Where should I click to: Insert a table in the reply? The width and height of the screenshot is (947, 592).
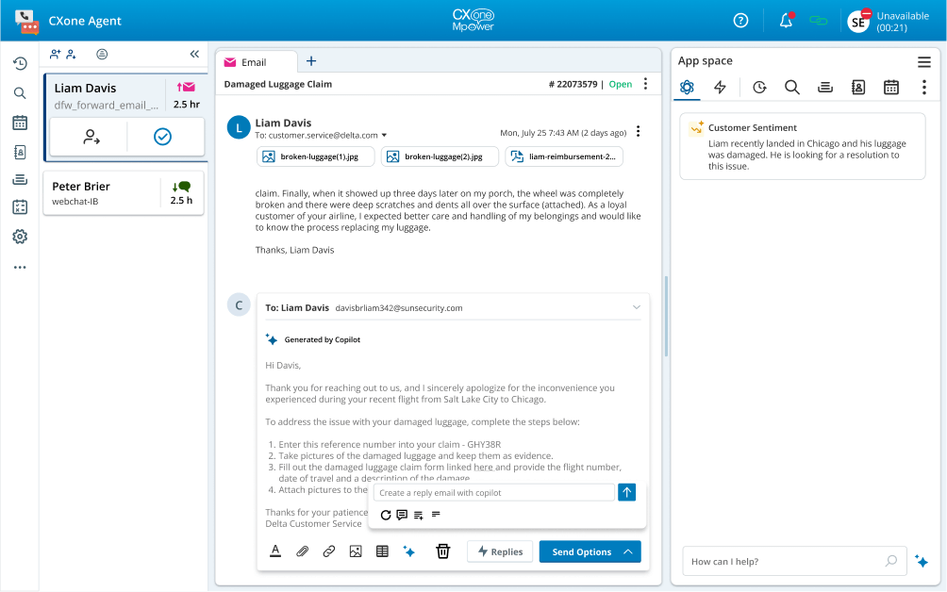[382, 551]
